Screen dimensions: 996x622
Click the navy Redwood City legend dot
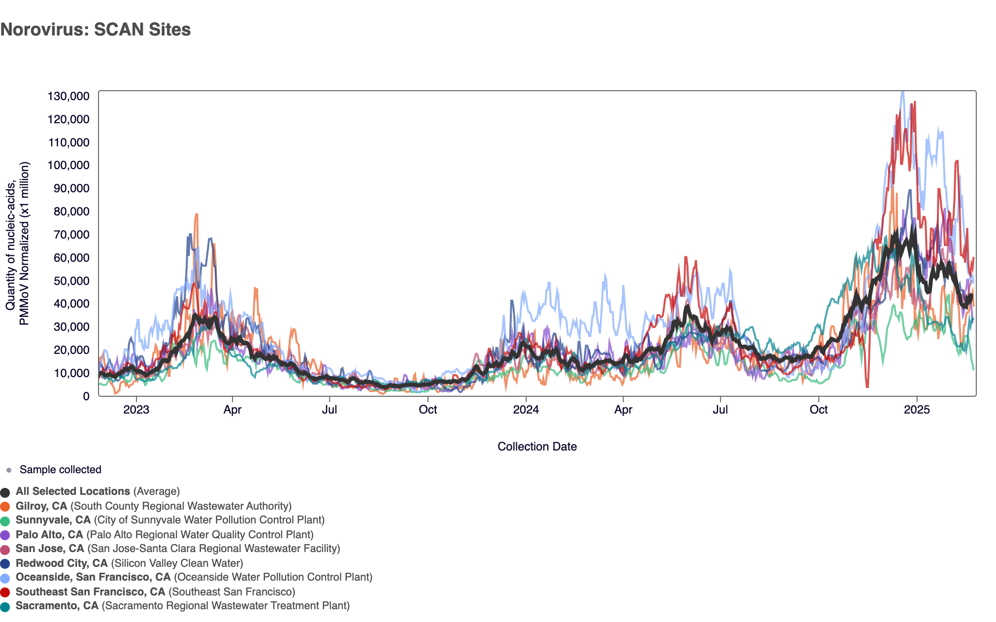tap(5, 564)
